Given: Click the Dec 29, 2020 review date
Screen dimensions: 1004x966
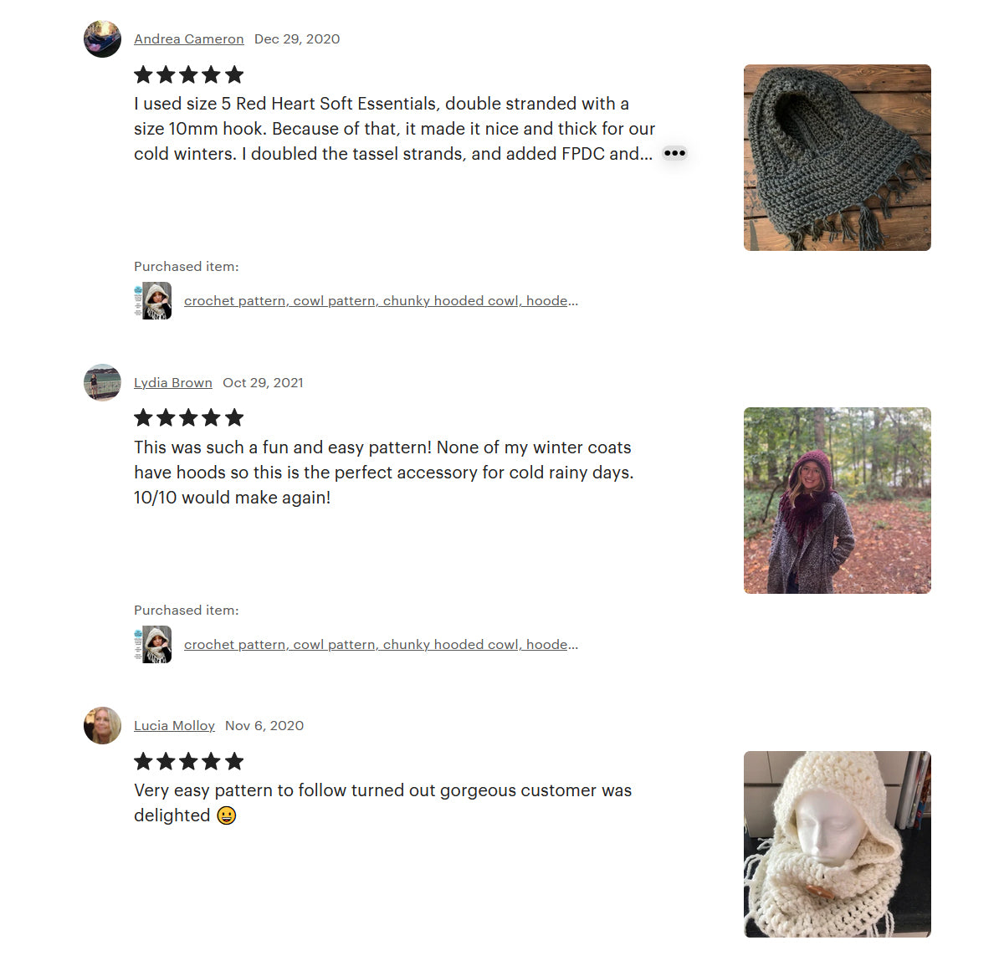Looking at the screenshot, I should click(x=297, y=38).
